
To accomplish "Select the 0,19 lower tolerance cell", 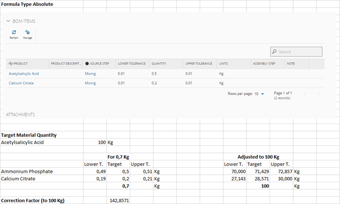I will click(x=95, y=179).
